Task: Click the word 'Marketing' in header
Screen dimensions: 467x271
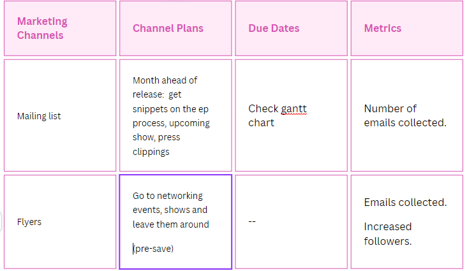Action: tap(42, 21)
